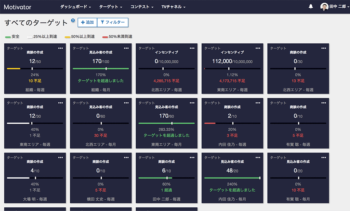350x211 pixels.
Task: Click the 4,285,715 不足 text
Action: (x=167, y=81)
